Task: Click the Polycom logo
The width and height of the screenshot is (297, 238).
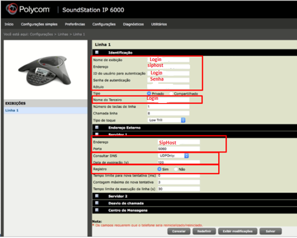Action: [28, 9]
